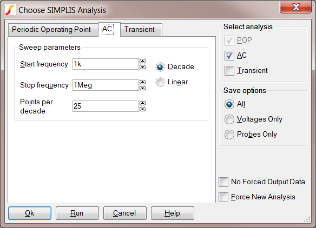Increase Points per decade using up arrow
The image size is (316, 228).
tap(143, 103)
